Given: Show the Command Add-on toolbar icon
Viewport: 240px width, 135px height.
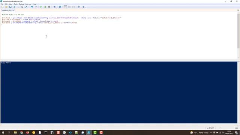Looking at the screenshot, I should 83,7.
